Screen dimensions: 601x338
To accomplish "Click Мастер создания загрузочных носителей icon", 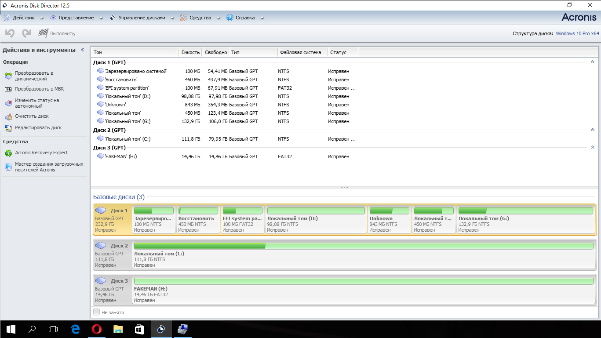I will [x=8, y=167].
